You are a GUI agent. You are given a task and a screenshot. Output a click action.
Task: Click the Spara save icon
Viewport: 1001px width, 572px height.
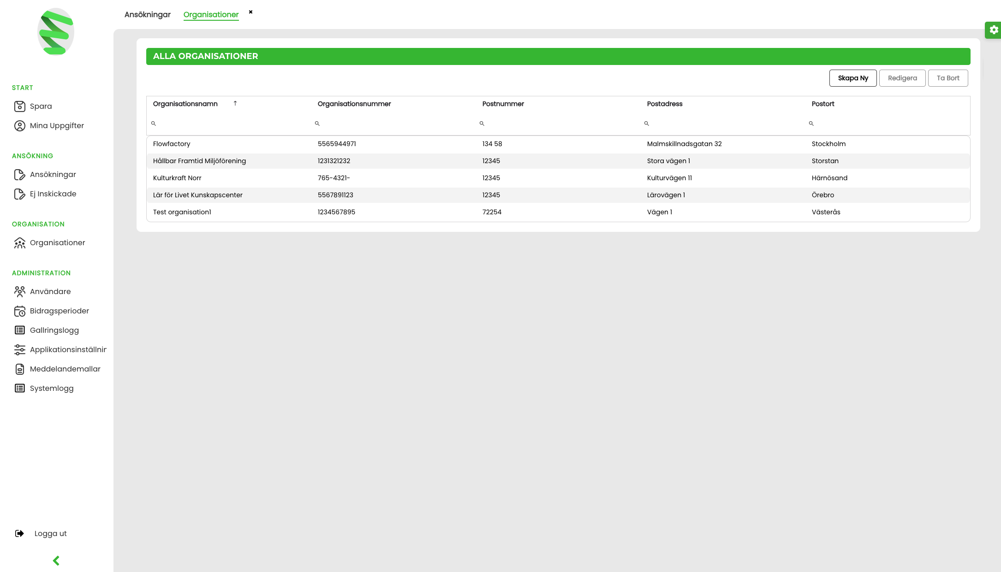[19, 106]
